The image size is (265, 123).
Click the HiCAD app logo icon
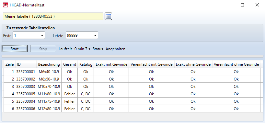point(5,5)
